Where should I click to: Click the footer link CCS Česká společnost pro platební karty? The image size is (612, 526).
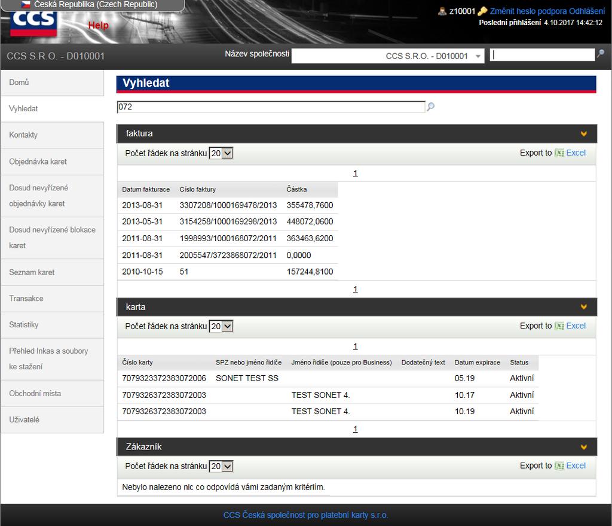pos(305,515)
